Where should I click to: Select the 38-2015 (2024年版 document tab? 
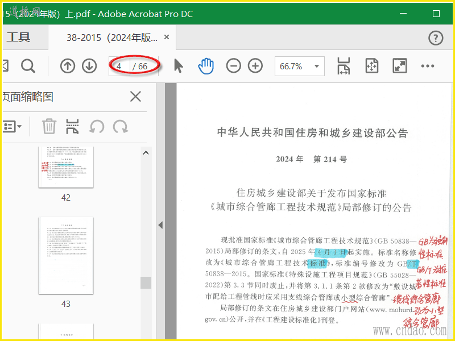pyautogui.click(x=112, y=38)
